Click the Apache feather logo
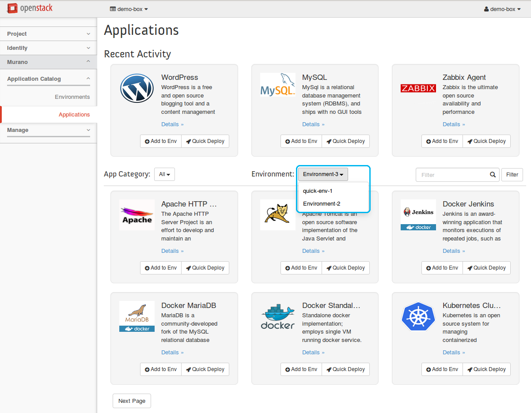This screenshot has width=531, height=413. pos(137,215)
